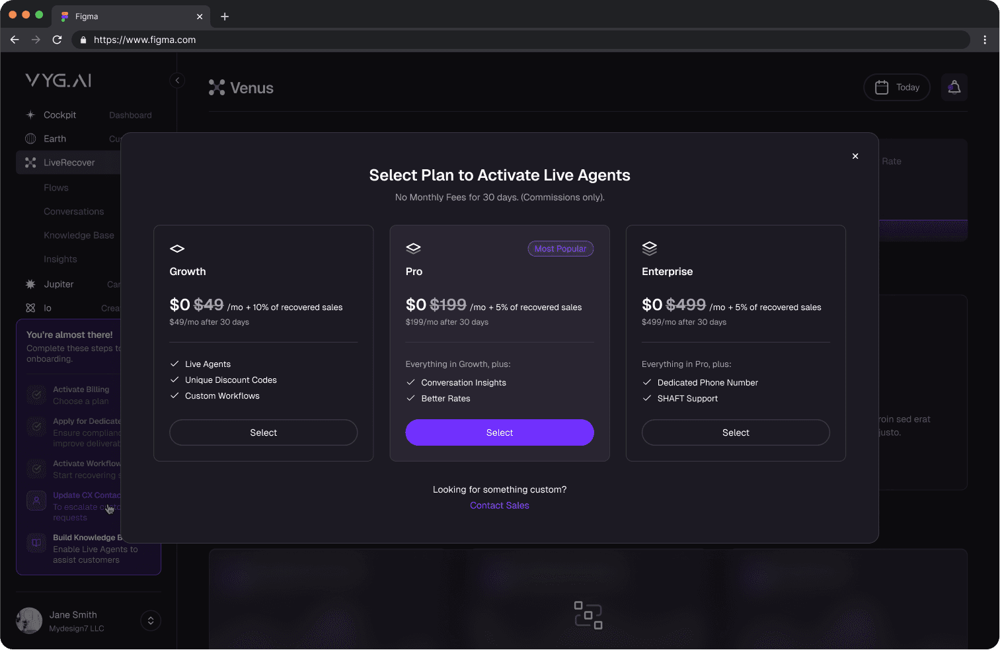Viewport: 1000px width, 650px height.
Task: Click the Growth plan diamond icon
Action: (x=177, y=249)
